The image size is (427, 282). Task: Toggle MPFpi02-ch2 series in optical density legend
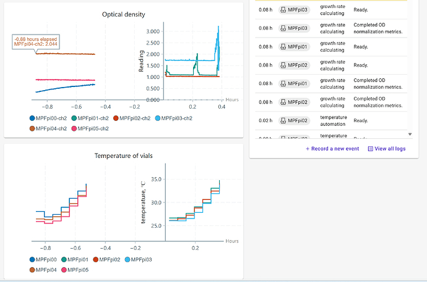(x=132, y=118)
